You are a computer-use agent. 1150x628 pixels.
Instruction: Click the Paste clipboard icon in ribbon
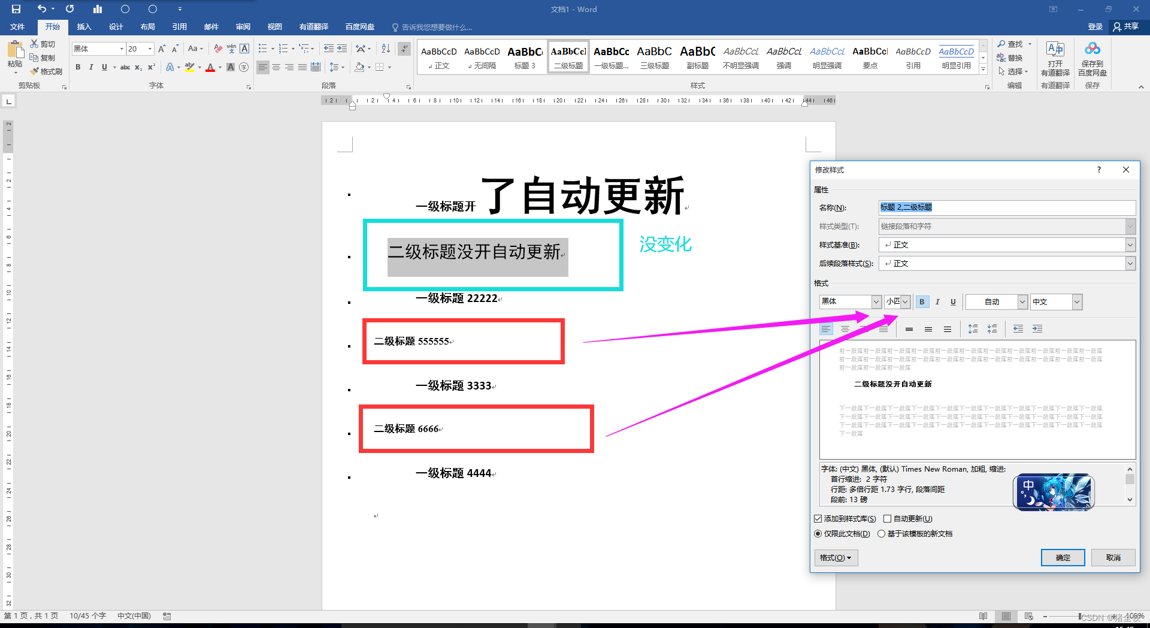15,50
